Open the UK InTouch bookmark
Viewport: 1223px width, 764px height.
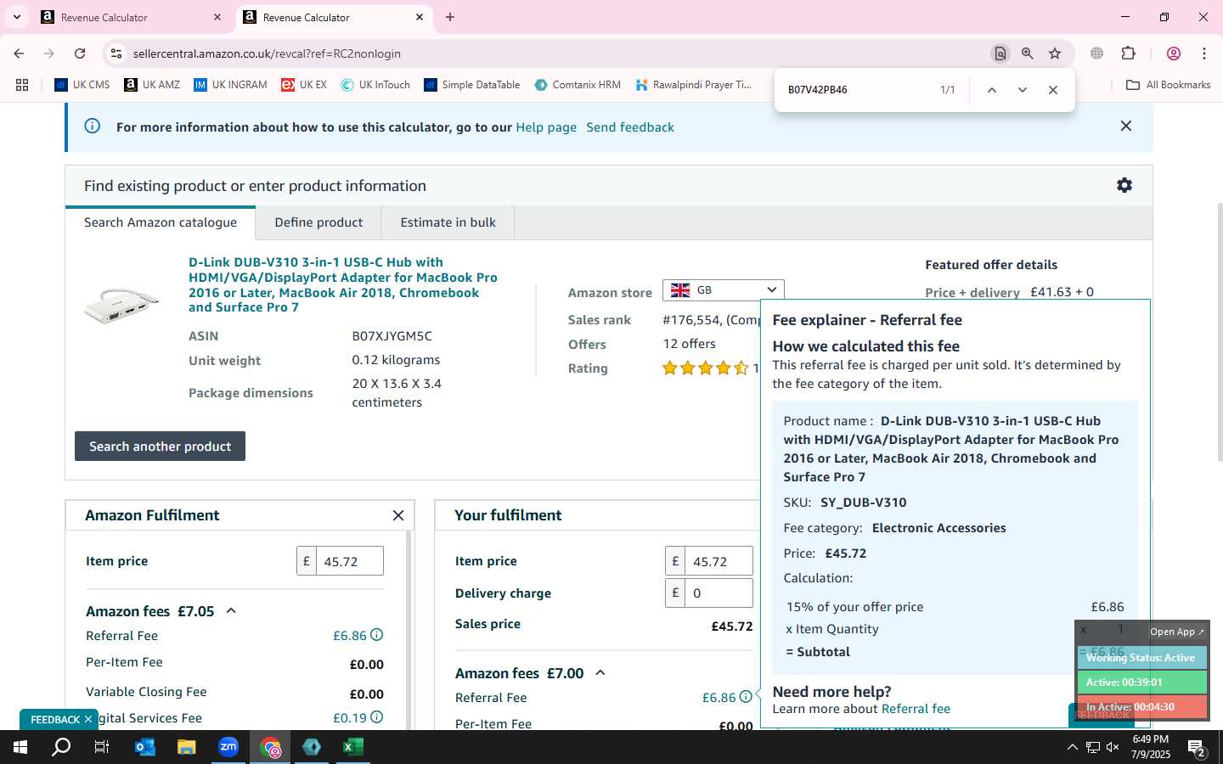pos(375,85)
